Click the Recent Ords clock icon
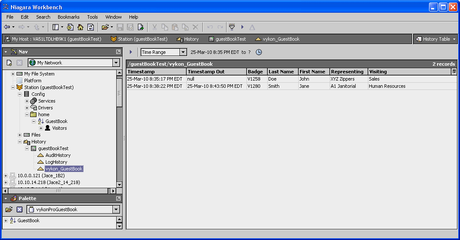This screenshot has height=240, width=460. pos(70,27)
